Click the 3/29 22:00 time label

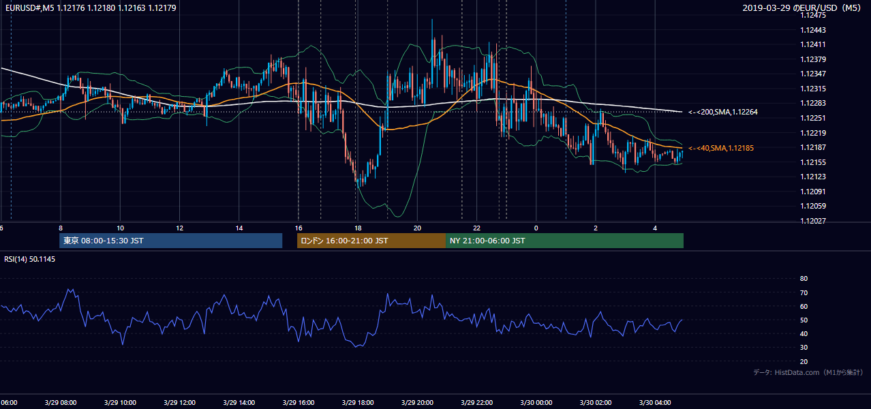point(476,402)
